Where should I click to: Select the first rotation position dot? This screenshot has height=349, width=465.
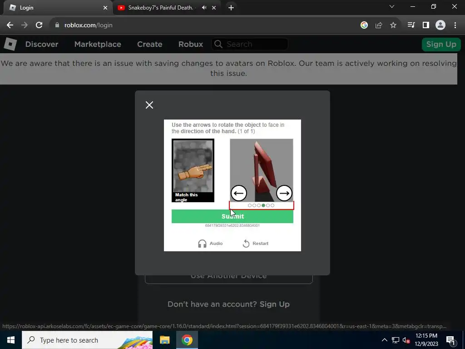coord(250,205)
